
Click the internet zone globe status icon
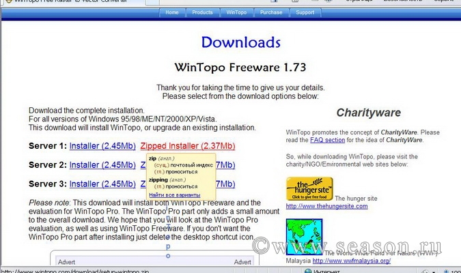click(308, 271)
